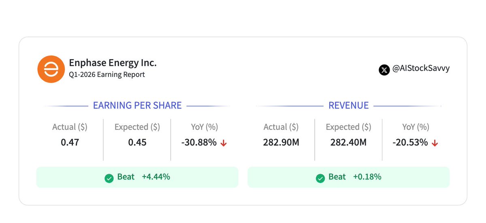The width and height of the screenshot is (486, 223).
Task: Open the @AIStockSavvy handle link
Action: pos(421,69)
